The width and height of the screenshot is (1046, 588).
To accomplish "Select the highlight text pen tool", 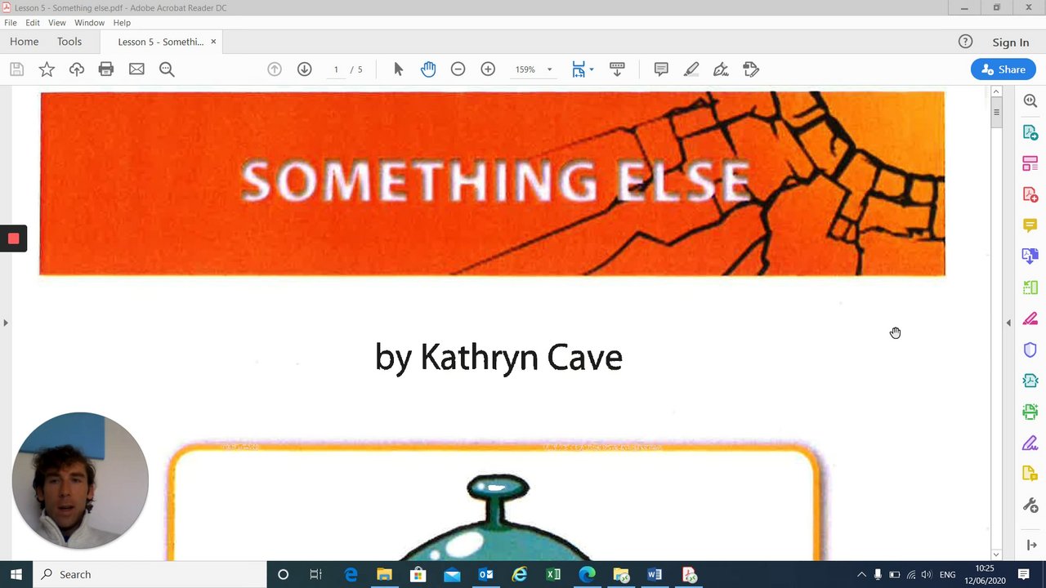I will click(x=691, y=69).
